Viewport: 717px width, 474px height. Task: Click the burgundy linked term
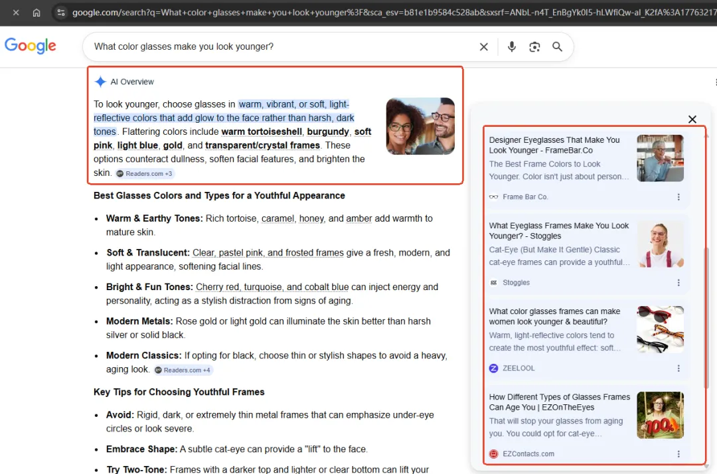pyautogui.click(x=328, y=131)
